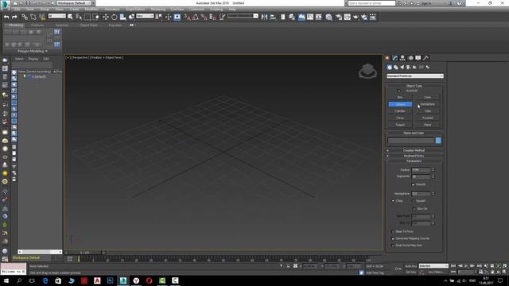Image resolution: width=509 pixels, height=286 pixels.
Task: Select the Select and Link tool
Action: point(25,17)
